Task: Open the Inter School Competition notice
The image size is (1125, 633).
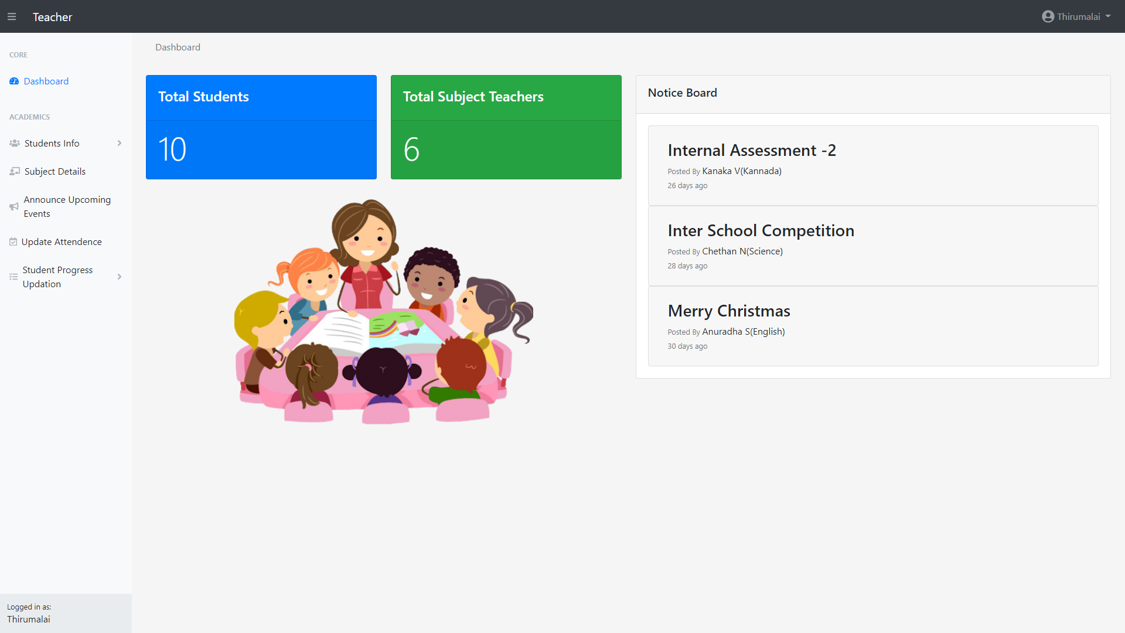Action: tap(761, 231)
